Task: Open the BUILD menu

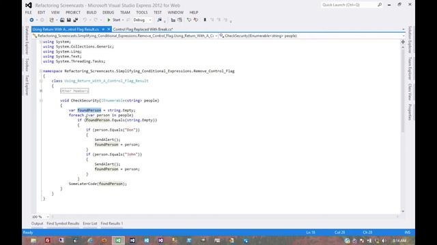Action: tap(91, 12)
